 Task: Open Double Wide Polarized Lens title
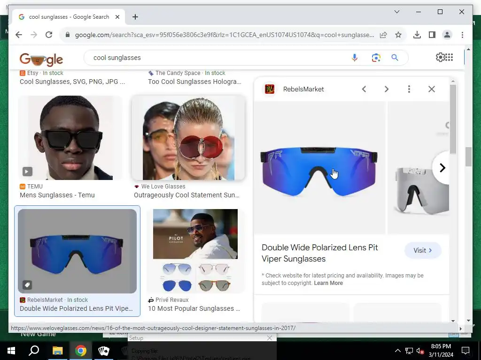[319, 253]
